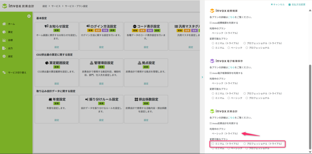
Task: Click the panel scrollbar down arrow
Action: 310,152
